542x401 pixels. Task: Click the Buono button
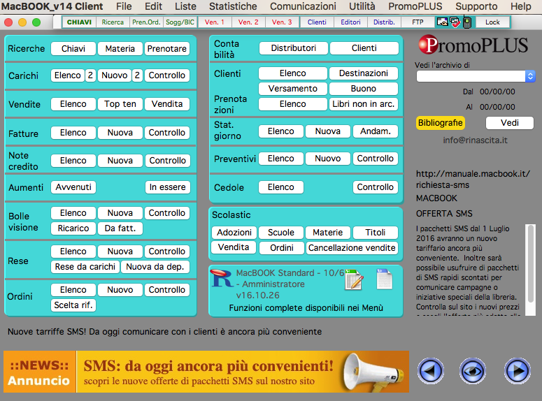coord(363,89)
